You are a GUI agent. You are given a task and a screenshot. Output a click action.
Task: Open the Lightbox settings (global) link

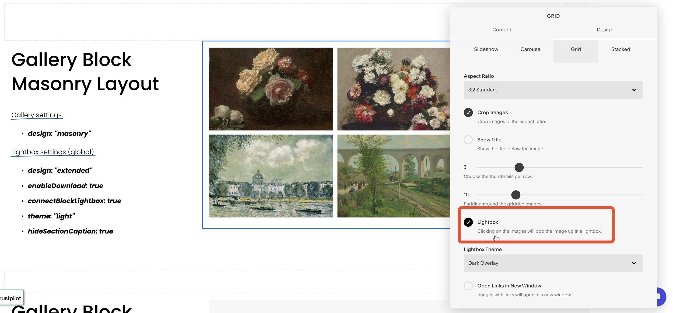click(x=53, y=152)
